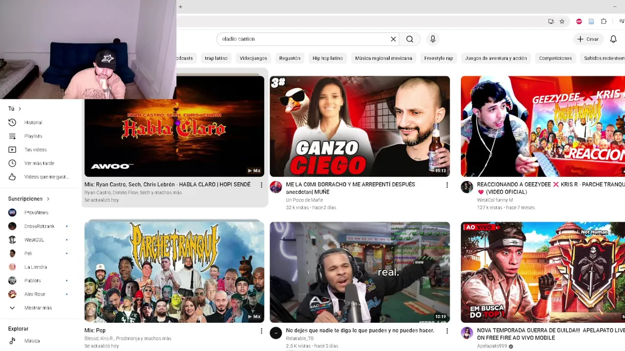The width and height of the screenshot is (625, 351).
Task: Open the blue document extension icon
Action: pyautogui.click(x=591, y=21)
